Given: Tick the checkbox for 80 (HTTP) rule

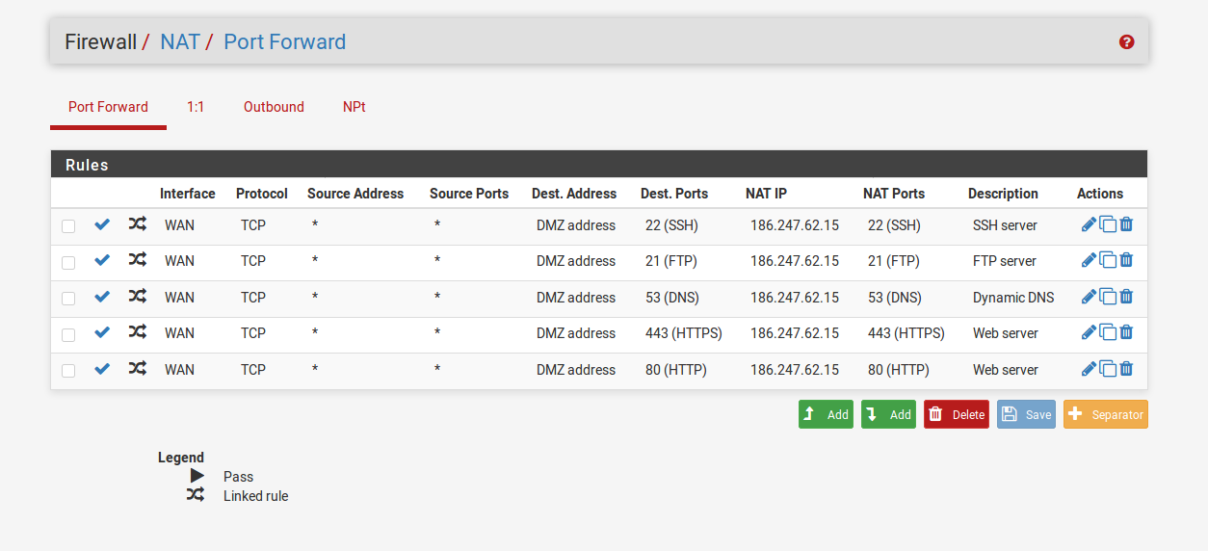Looking at the screenshot, I should [x=68, y=371].
